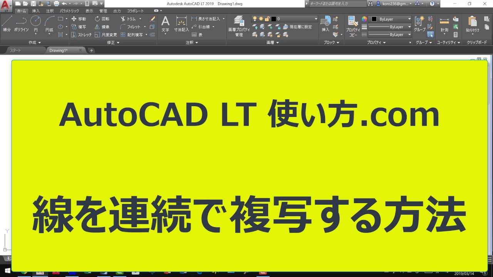493x277 pixels.
Task: Toggle the group selection icon in グループ panel
Action: click(430, 35)
